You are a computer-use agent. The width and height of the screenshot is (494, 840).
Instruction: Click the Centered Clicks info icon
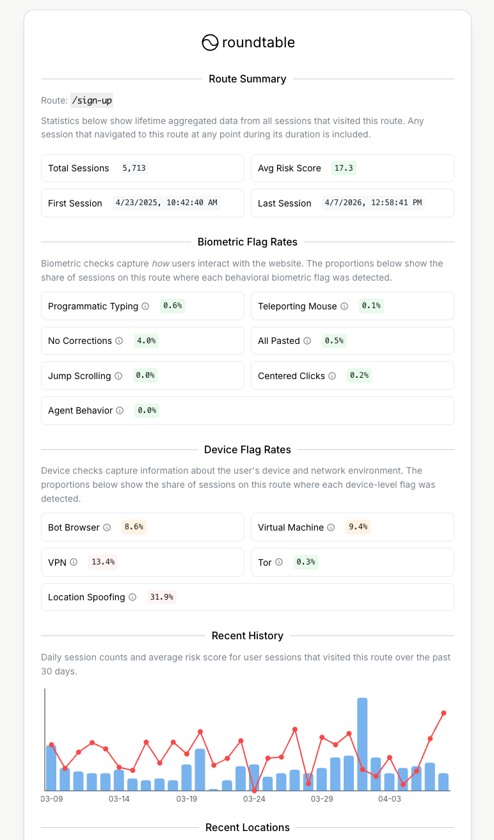click(333, 376)
